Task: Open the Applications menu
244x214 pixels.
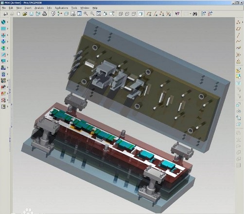Action: 61,8
